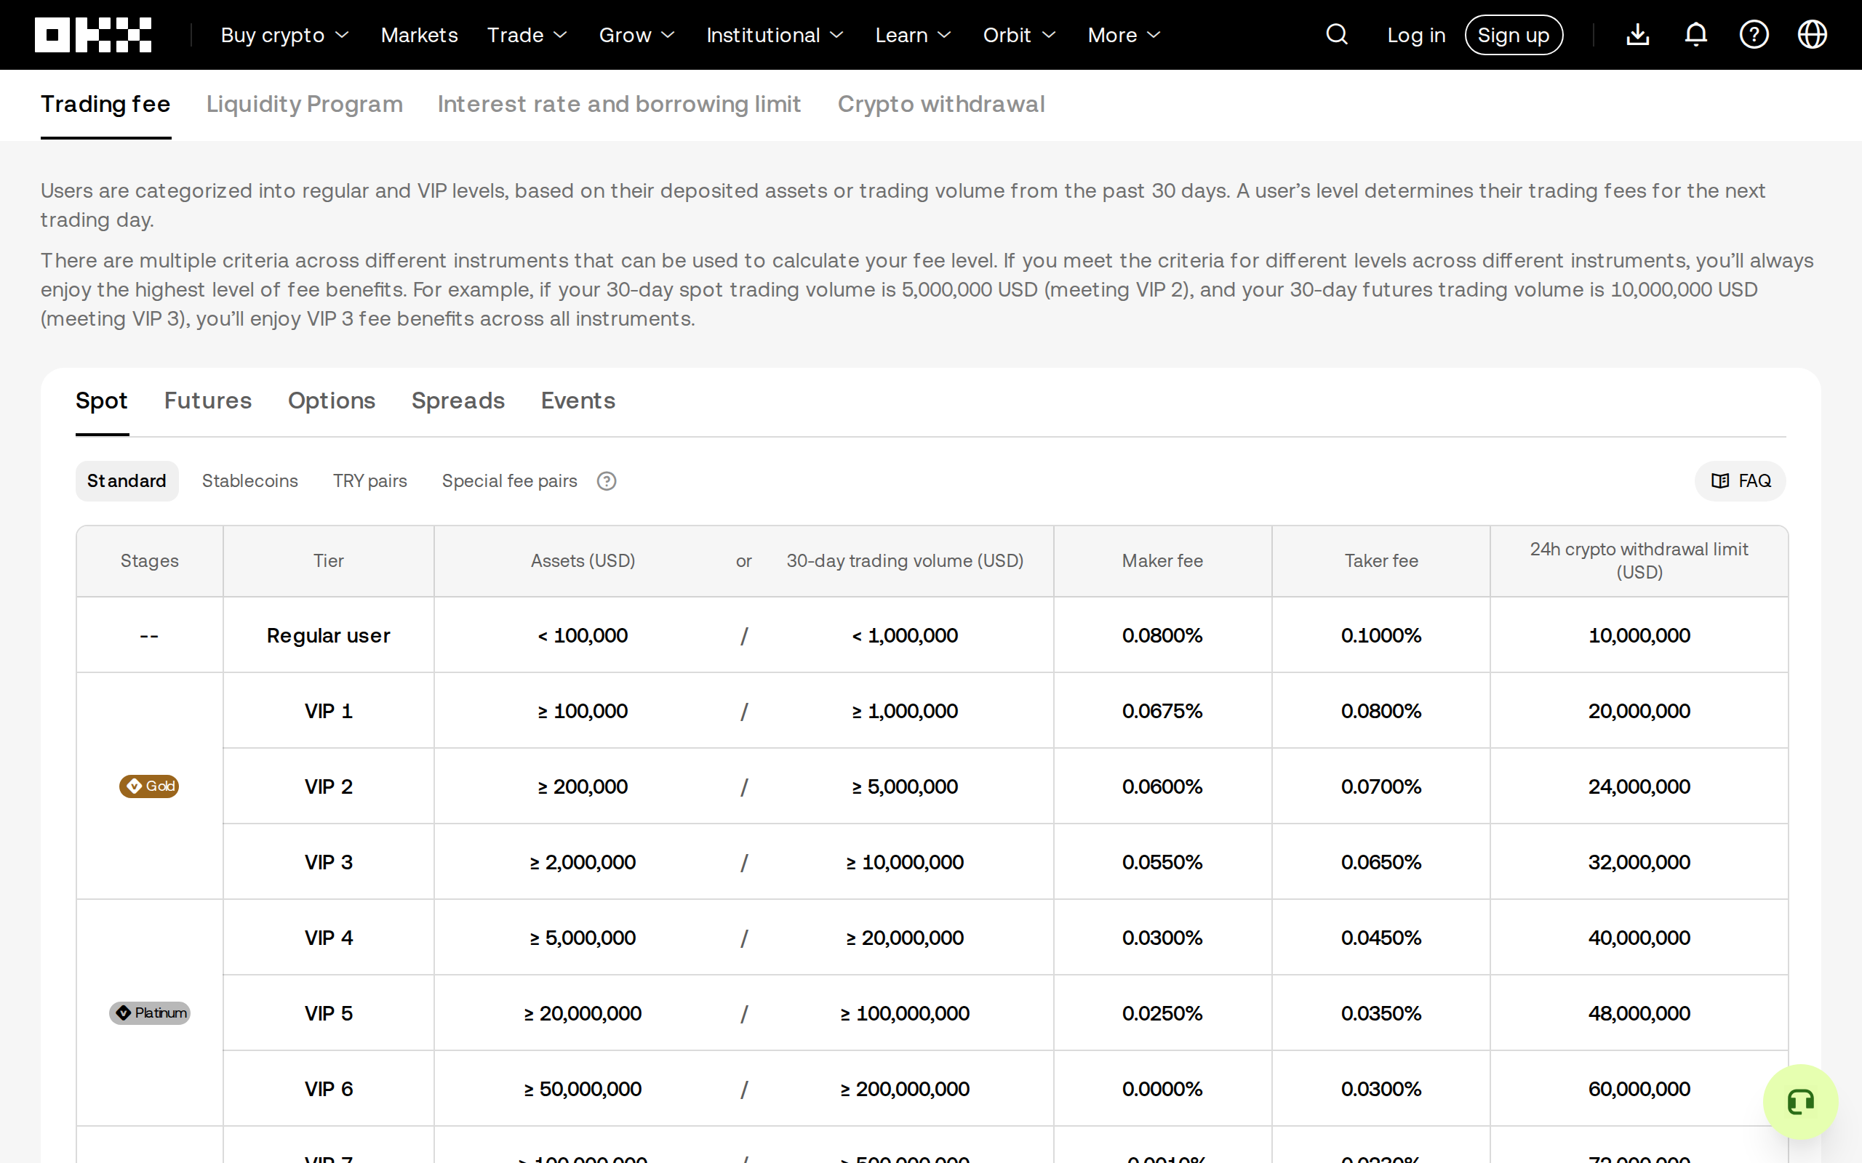The image size is (1862, 1163).
Task: Select the Spreads instrument tab
Action: (x=457, y=401)
